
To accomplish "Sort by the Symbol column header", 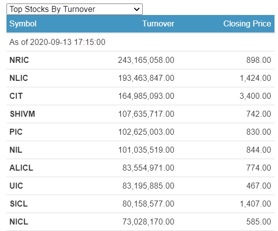I will click(x=23, y=24).
